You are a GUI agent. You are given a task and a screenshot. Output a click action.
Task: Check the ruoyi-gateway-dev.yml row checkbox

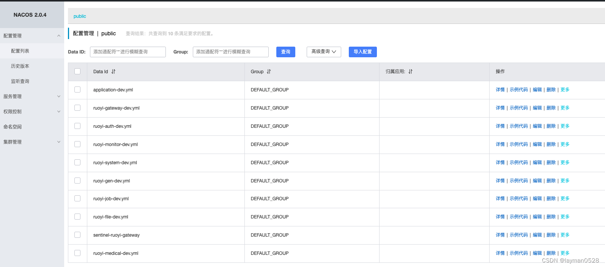click(x=77, y=108)
